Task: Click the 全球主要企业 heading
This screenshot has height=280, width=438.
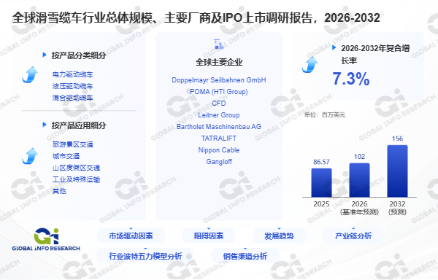Action: (x=219, y=62)
